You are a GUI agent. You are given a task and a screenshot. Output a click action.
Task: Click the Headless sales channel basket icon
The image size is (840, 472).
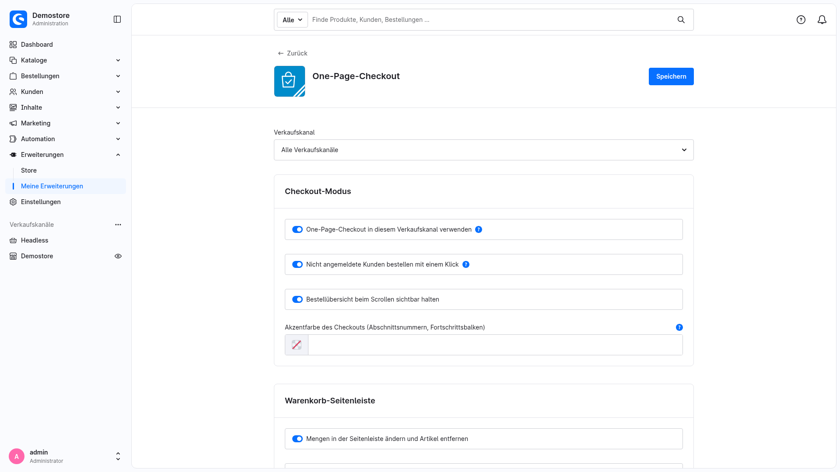[x=13, y=240]
